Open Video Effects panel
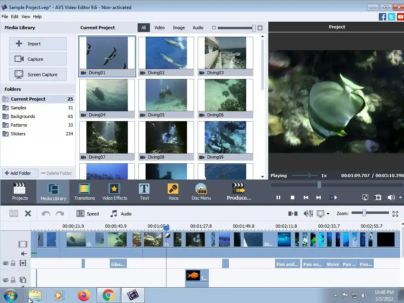The height and width of the screenshot is (303, 404). click(115, 191)
